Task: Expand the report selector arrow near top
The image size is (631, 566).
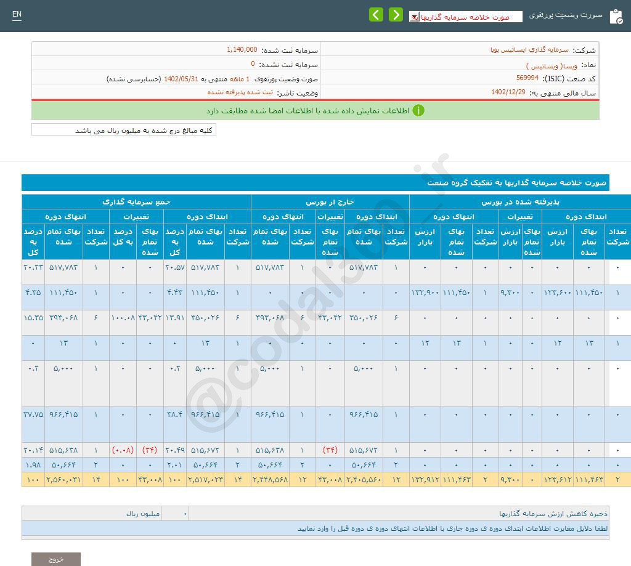Action: [414, 17]
